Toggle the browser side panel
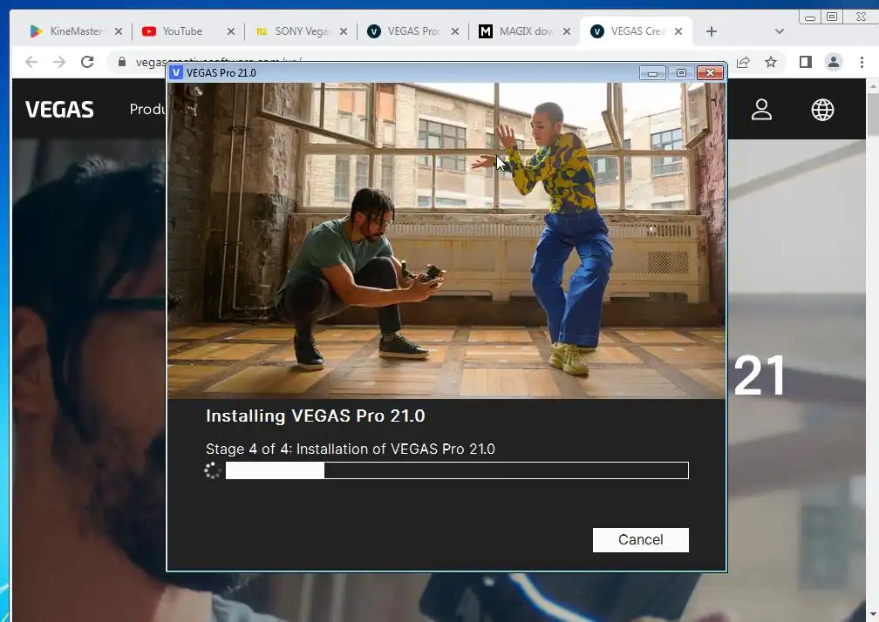The height and width of the screenshot is (622, 879). [805, 62]
